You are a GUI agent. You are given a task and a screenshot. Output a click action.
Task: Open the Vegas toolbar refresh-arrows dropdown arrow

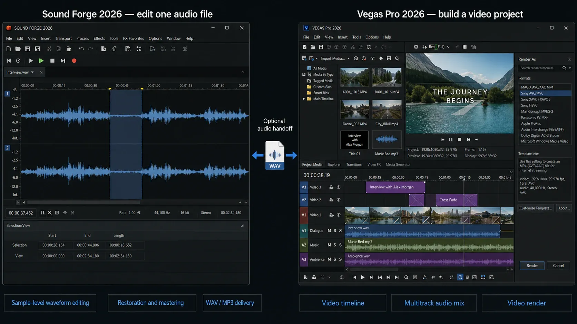[x=376, y=47]
